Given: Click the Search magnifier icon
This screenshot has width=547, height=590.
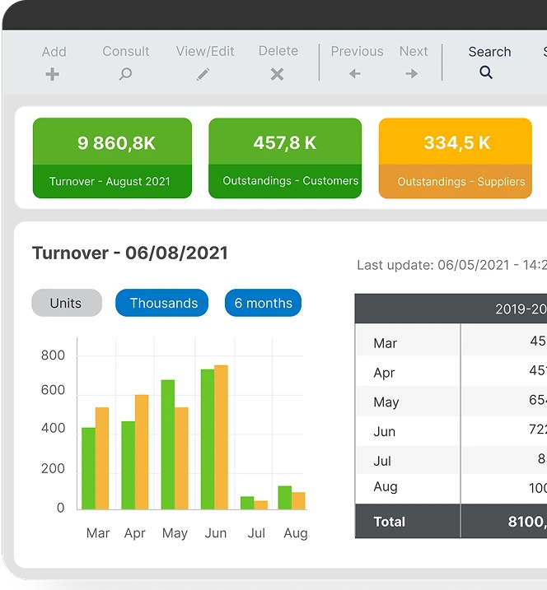Looking at the screenshot, I should 486,72.
